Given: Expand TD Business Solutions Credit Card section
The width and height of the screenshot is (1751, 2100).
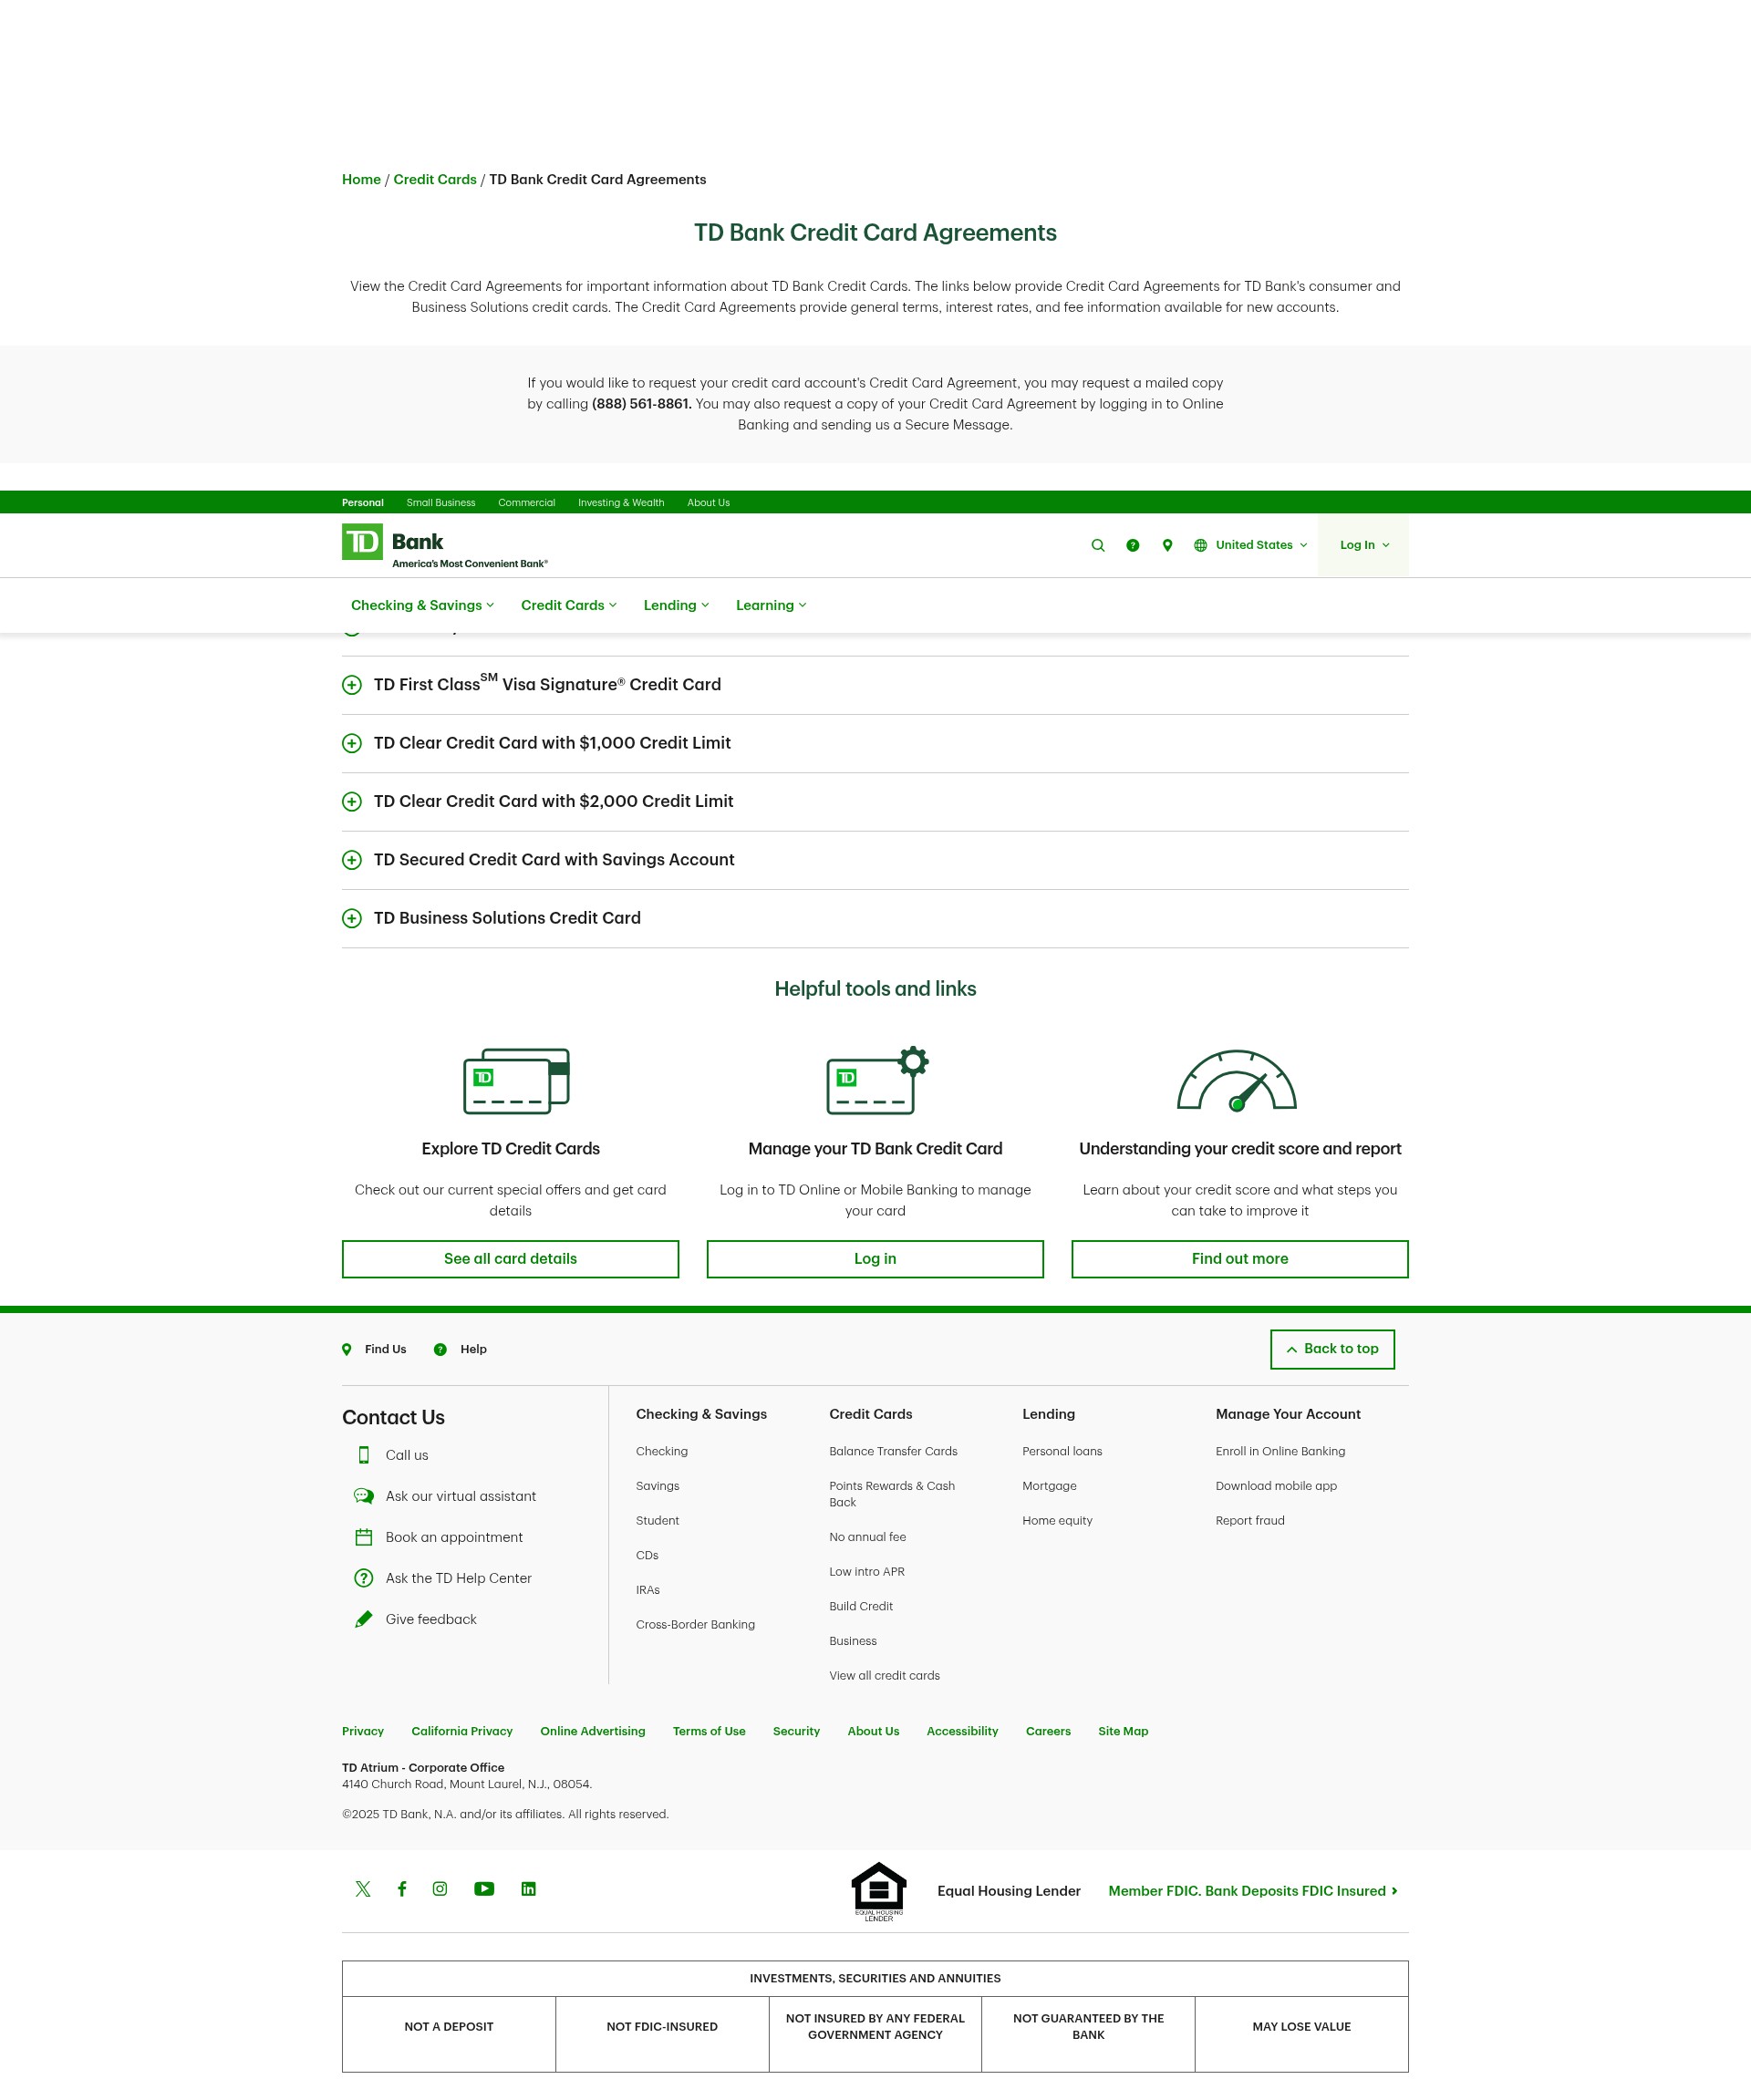Looking at the screenshot, I should 875,918.
